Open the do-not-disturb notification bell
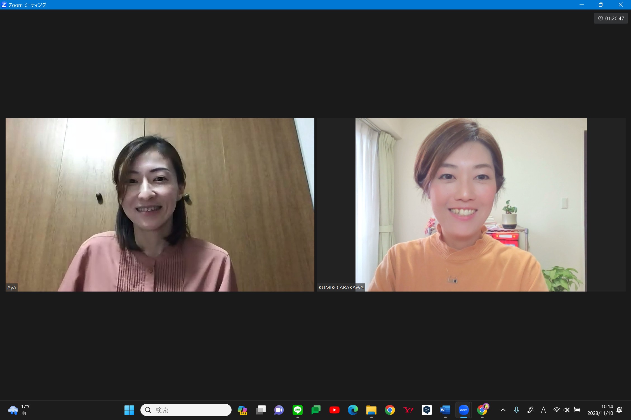The width and height of the screenshot is (631, 420). click(620, 410)
